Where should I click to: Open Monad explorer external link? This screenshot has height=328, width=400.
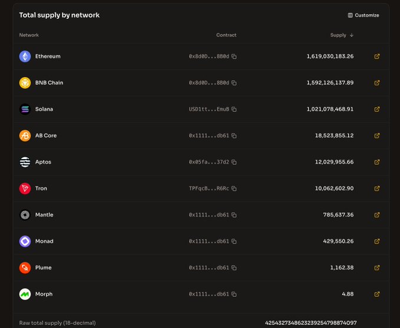pyautogui.click(x=377, y=241)
